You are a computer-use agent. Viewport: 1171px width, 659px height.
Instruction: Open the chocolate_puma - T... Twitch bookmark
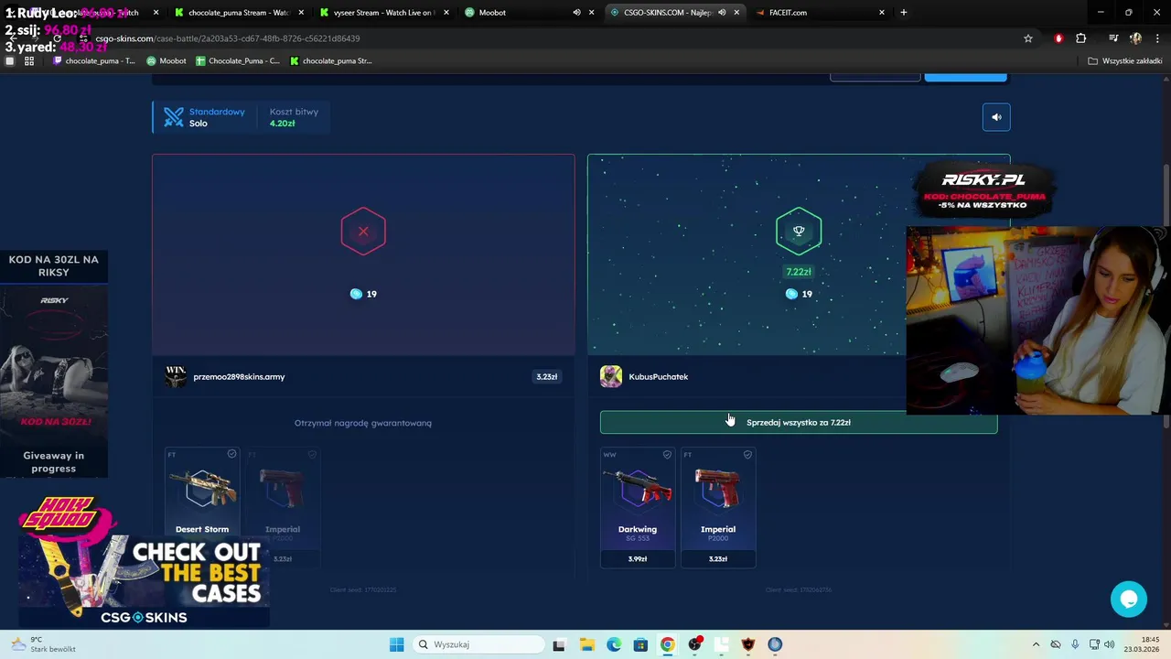pos(94,61)
